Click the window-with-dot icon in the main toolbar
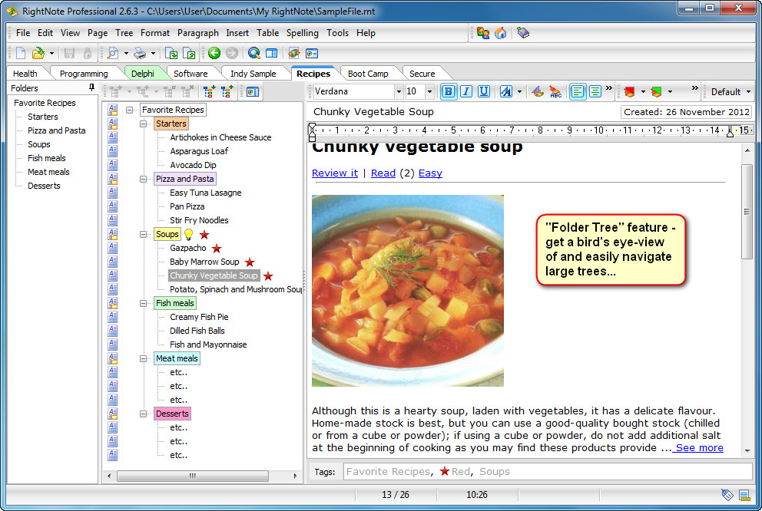 312,53
